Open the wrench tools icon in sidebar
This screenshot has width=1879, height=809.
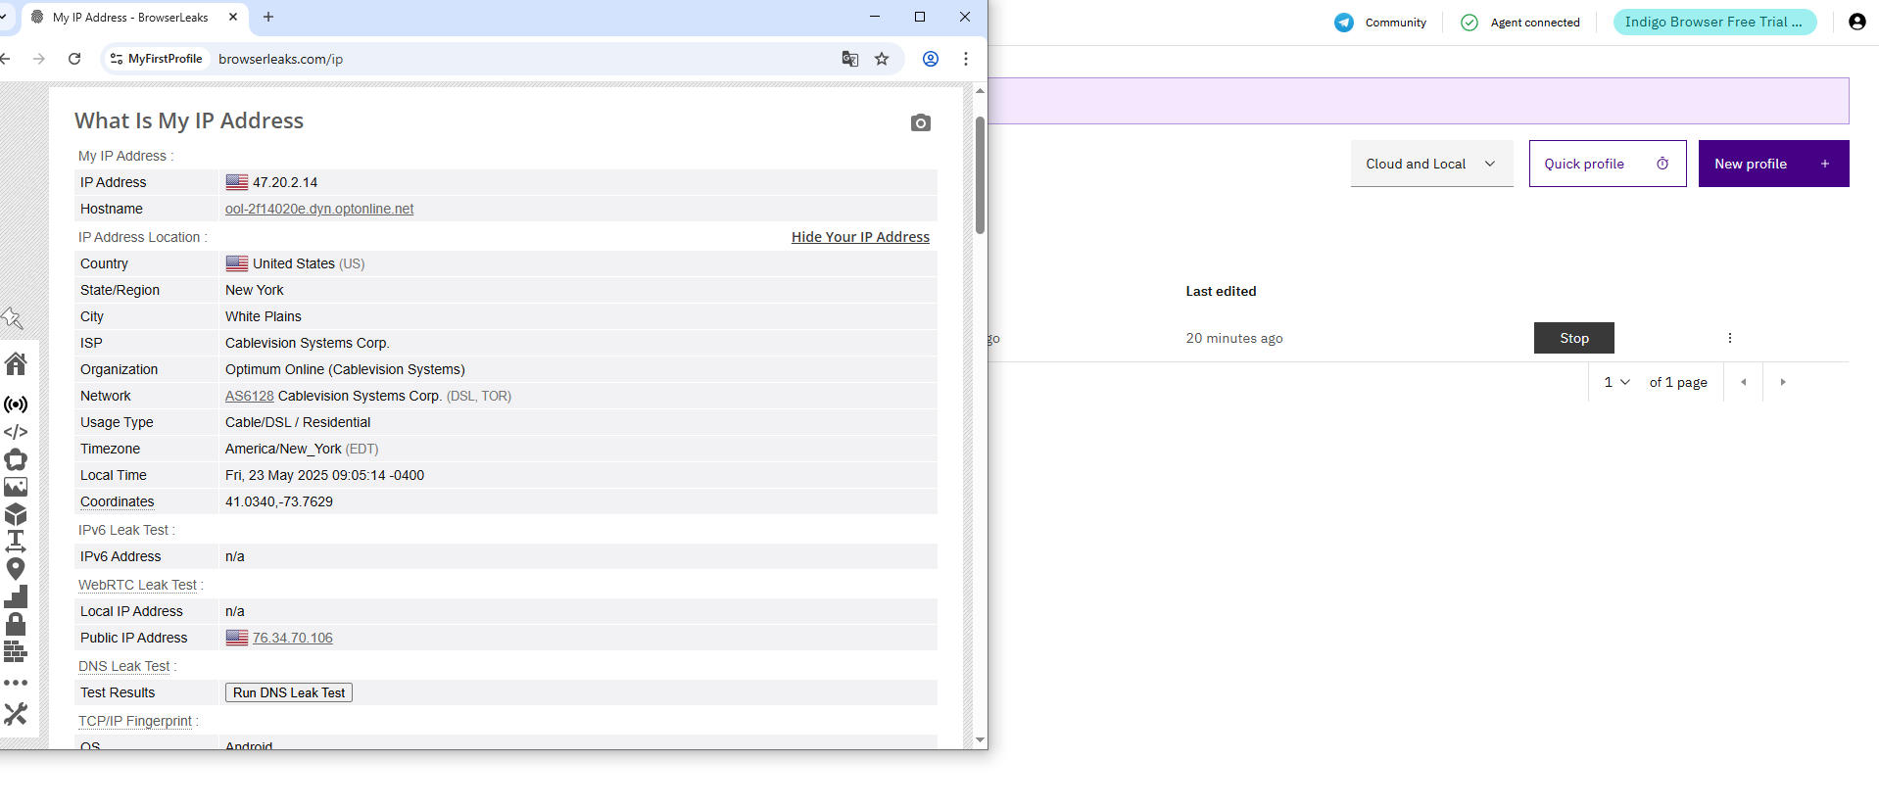16,714
